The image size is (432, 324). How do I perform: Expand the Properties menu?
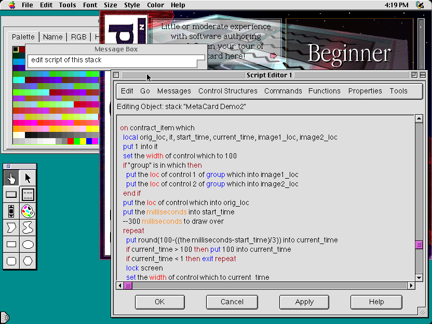pyautogui.click(x=365, y=91)
